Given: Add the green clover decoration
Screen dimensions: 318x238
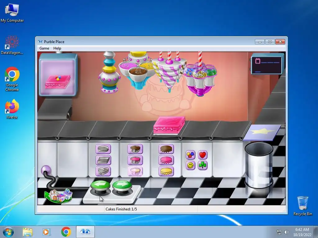Looking at the screenshot, I should point(202,165).
